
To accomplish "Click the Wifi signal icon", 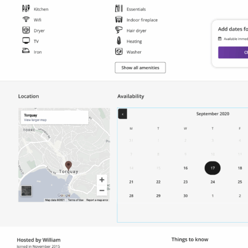I will [x=26, y=19].
